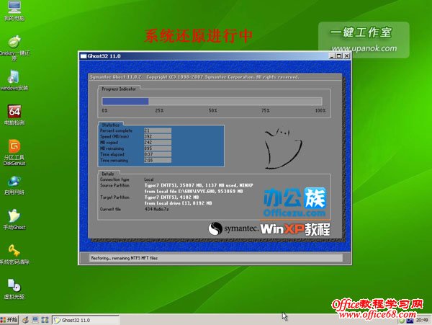
Task: Click the Time remaining value 2:16
Action: (x=157, y=161)
